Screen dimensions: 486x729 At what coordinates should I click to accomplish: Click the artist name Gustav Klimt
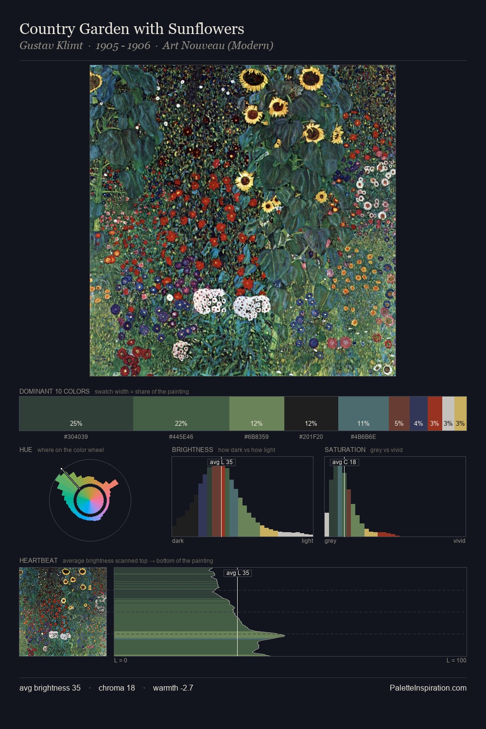click(51, 46)
